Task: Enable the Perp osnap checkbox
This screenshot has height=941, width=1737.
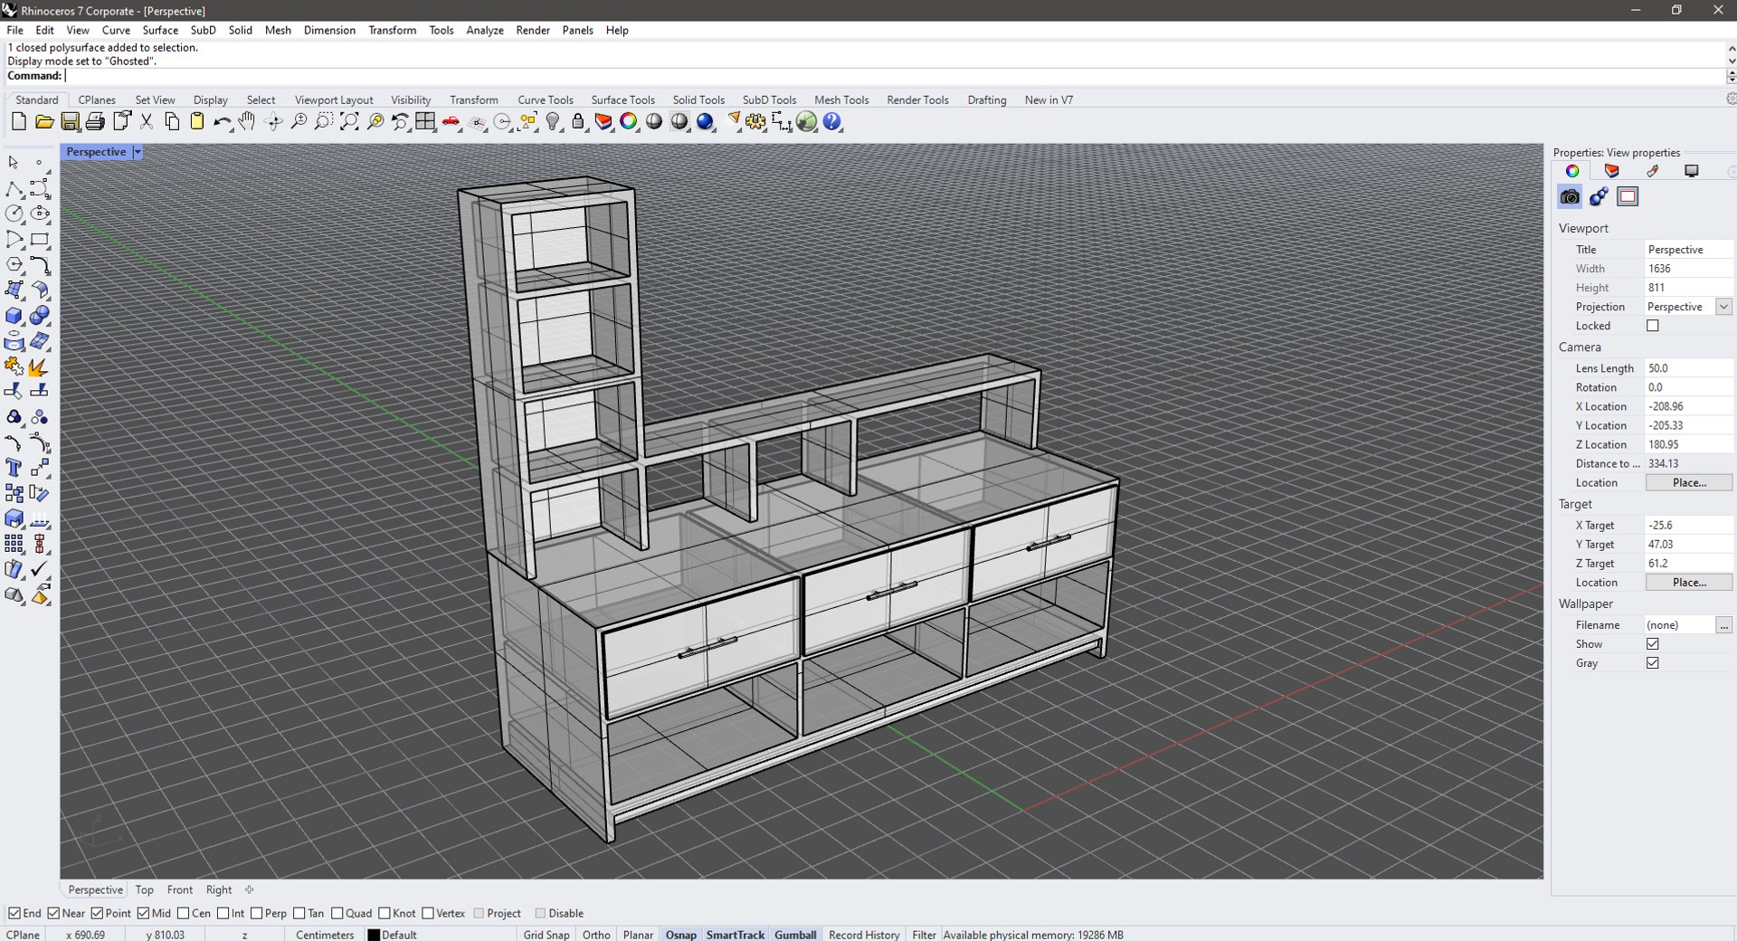Action: point(257,913)
